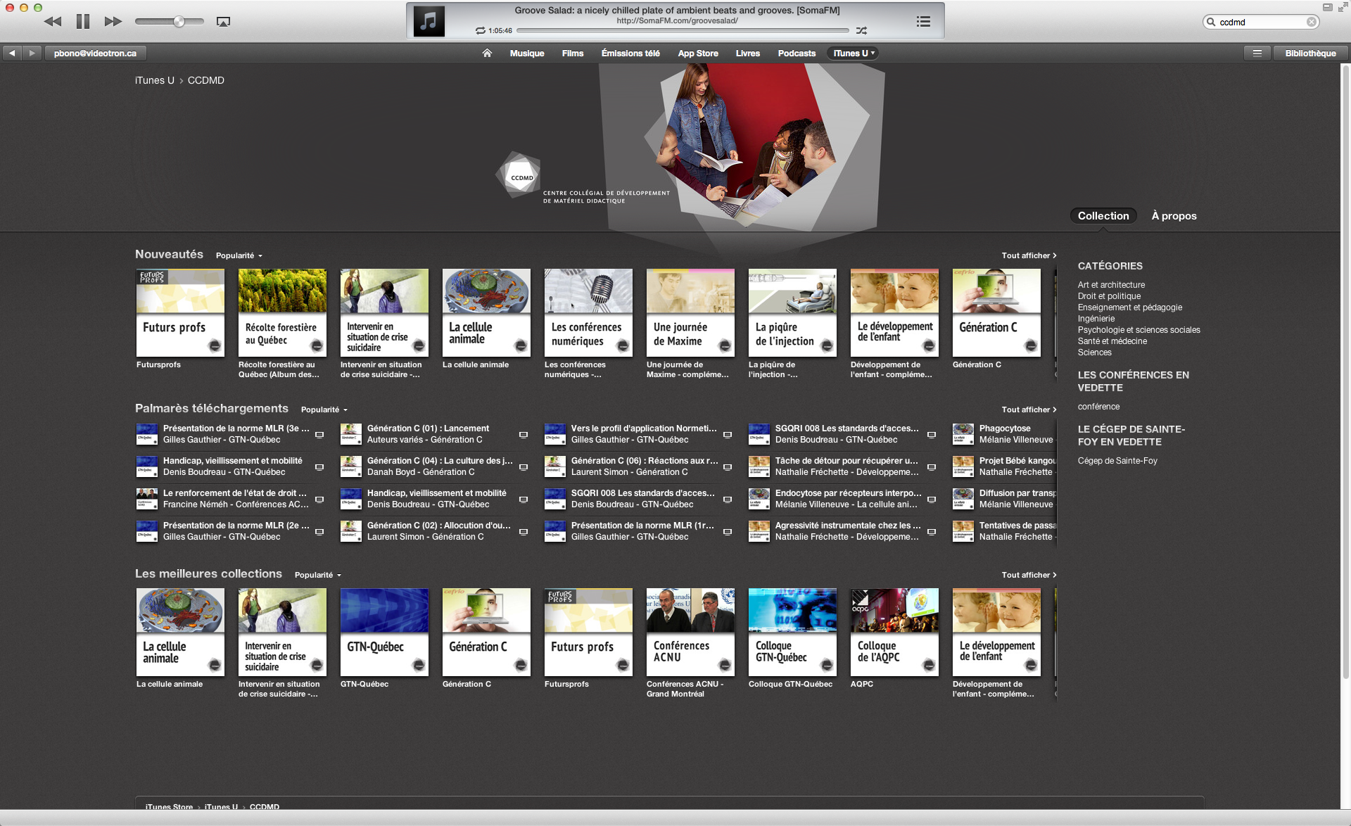Click video icon for Agressivité instrumentale

point(932,532)
